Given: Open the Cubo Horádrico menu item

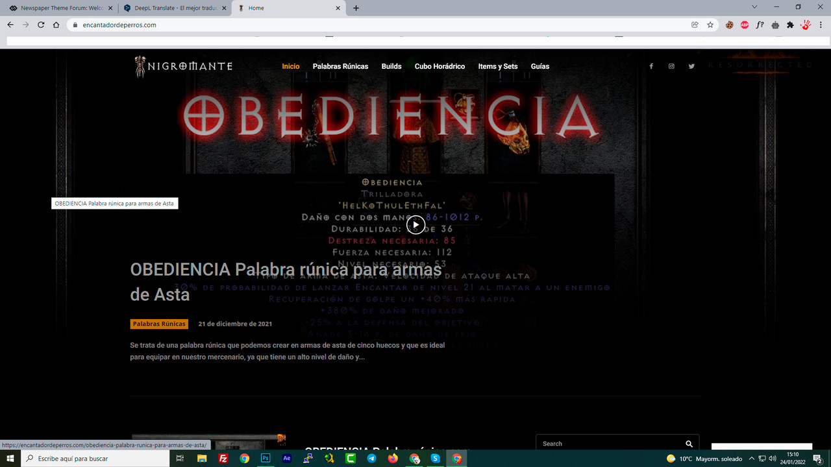Looking at the screenshot, I should [440, 66].
